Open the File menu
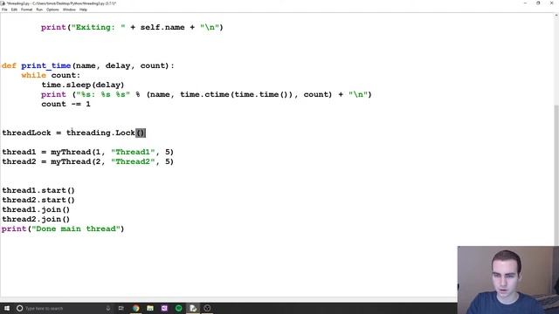 coord(4,10)
